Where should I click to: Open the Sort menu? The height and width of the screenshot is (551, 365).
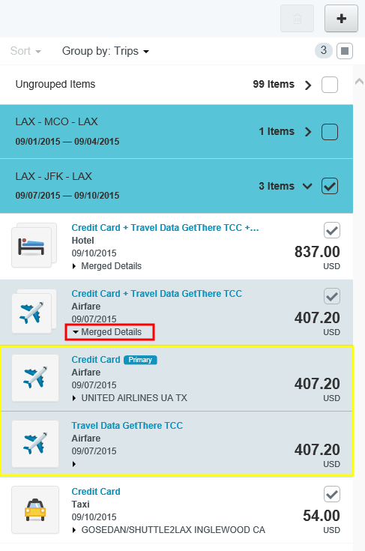point(25,51)
